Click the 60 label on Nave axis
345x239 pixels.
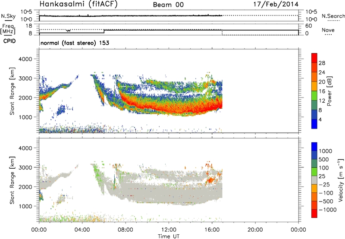[309, 26]
